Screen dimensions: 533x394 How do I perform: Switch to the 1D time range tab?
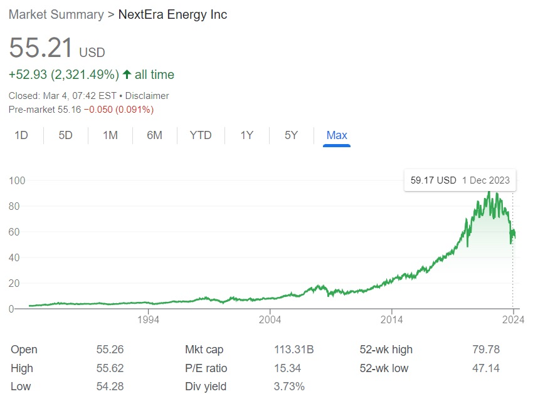[21, 135]
